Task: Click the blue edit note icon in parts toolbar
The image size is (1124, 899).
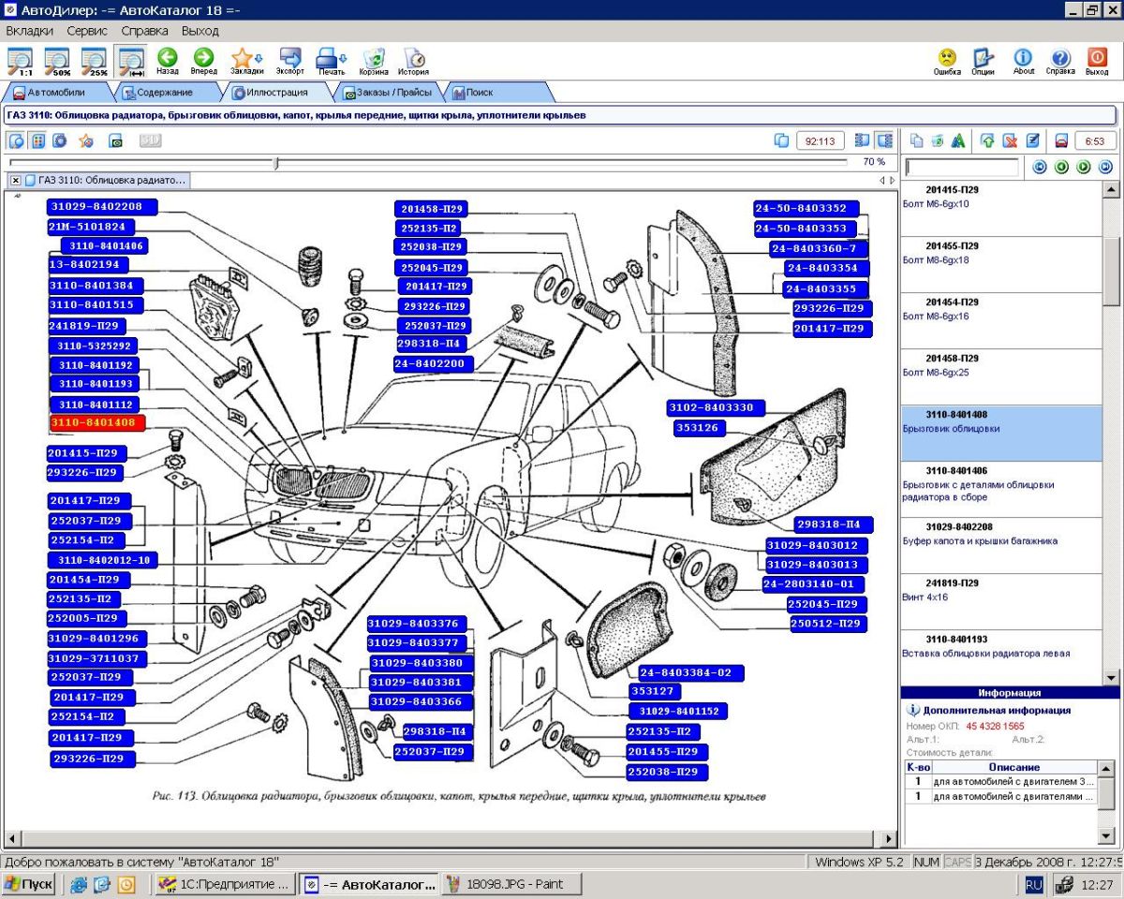Action: tap(1032, 140)
